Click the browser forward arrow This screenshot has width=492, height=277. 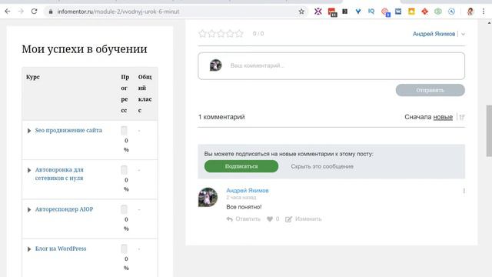click(21, 12)
